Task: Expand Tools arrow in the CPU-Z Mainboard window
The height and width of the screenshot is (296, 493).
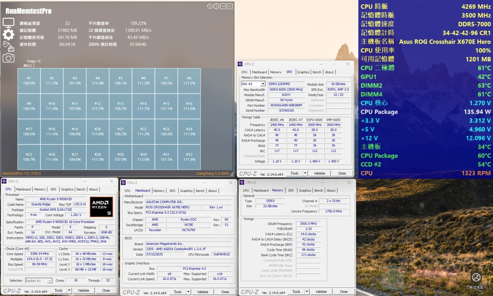Action: [x=188, y=292]
